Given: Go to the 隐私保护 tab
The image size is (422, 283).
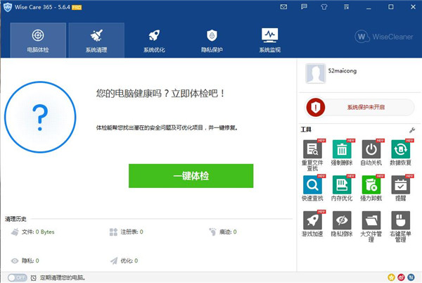Looking at the screenshot, I should pos(212,40).
